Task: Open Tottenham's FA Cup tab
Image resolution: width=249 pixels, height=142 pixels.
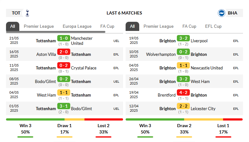Action: [x=107, y=26]
